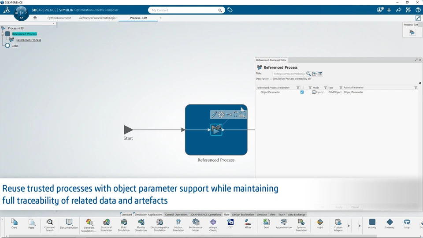Click the magnifier search icon beside Title field
The height and width of the screenshot is (238, 423).
(x=308, y=74)
